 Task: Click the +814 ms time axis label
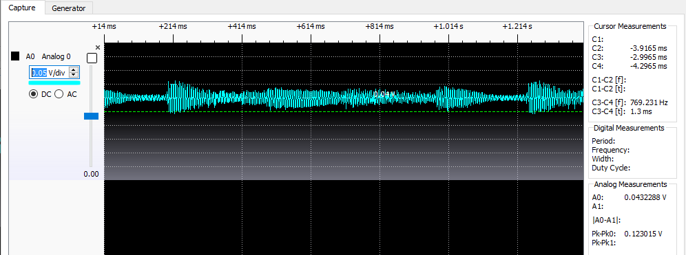pos(380,26)
